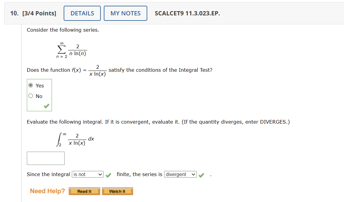
Task: Click inside the Yes/No selection box
Action: pyautogui.click(x=39, y=95)
